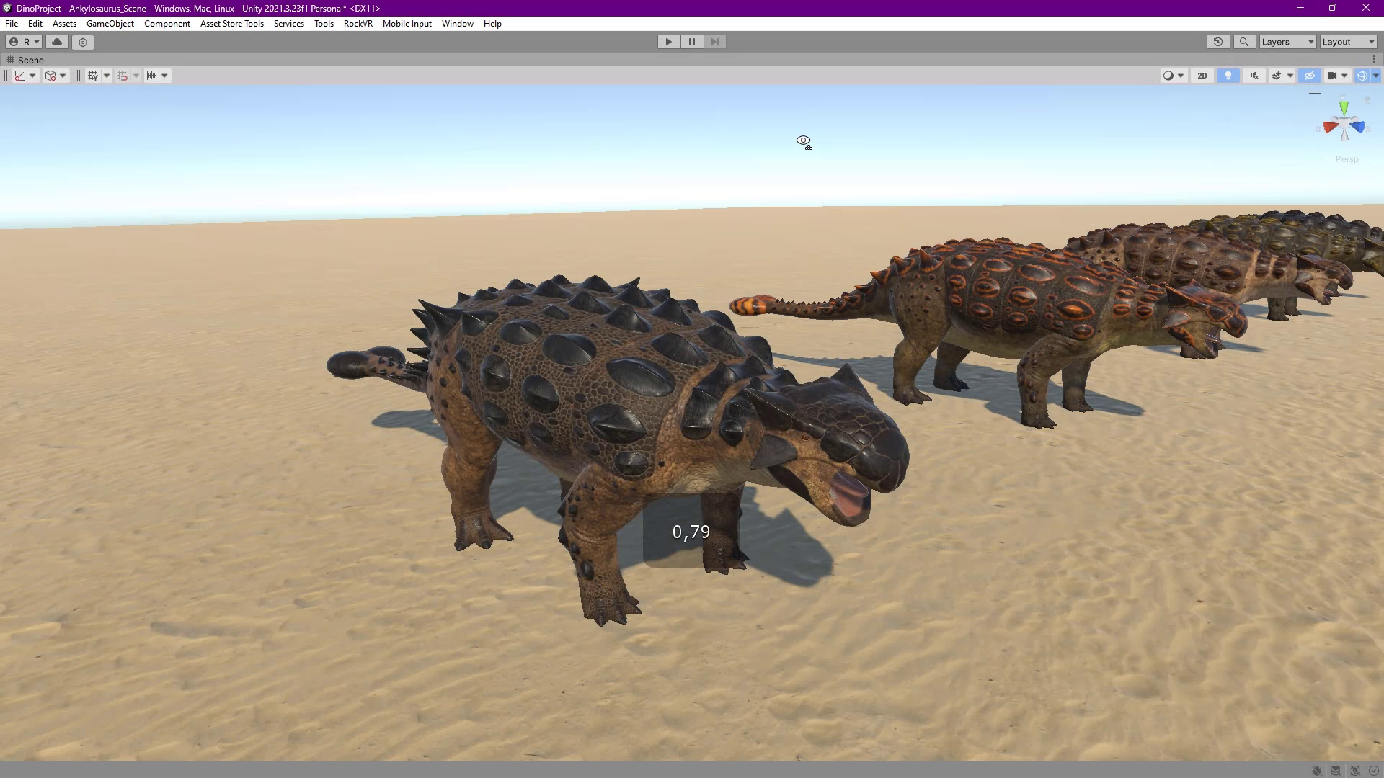Open increment snapping settings

tap(152, 76)
